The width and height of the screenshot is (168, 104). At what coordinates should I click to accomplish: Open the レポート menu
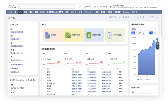click(x=74, y=12)
